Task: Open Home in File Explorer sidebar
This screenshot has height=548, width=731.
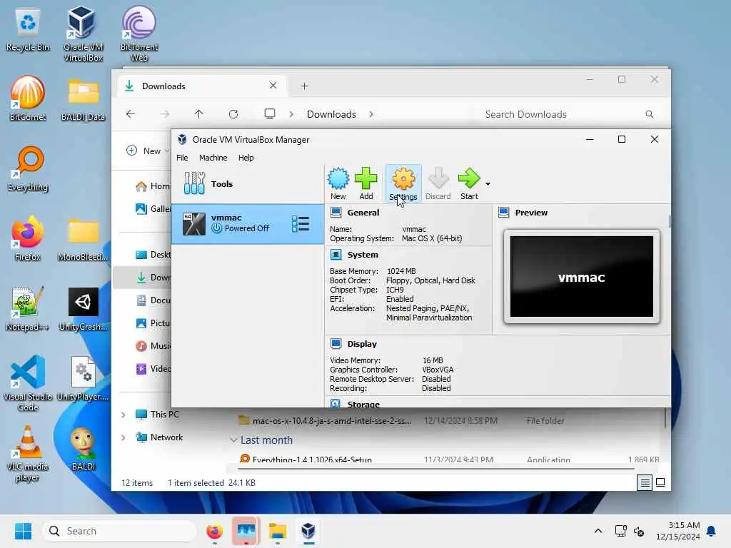Action: [x=153, y=186]
